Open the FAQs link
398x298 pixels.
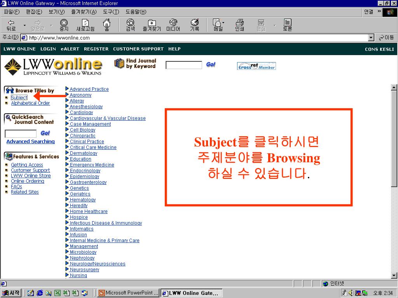16,187
